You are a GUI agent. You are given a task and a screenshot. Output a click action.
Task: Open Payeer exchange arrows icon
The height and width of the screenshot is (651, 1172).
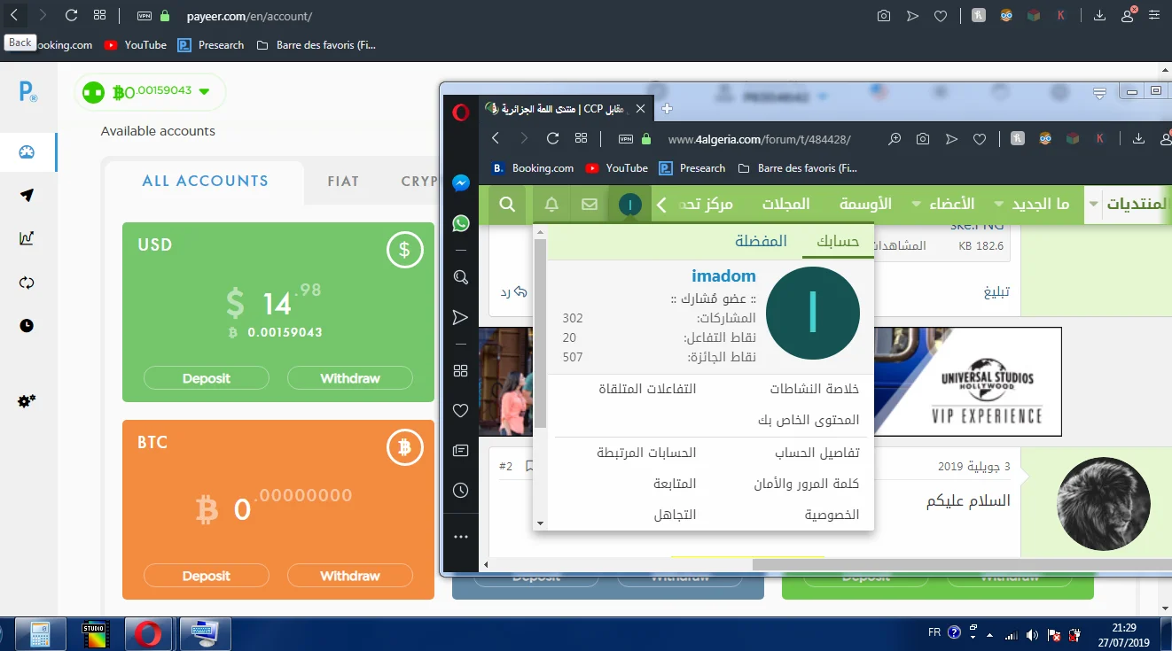pyautogui.click(x=27, y=283)
